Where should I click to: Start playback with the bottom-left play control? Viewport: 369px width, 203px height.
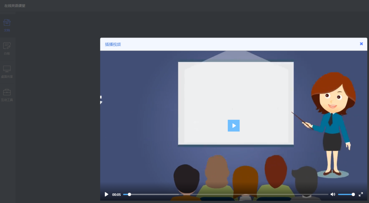click(106, 194)
